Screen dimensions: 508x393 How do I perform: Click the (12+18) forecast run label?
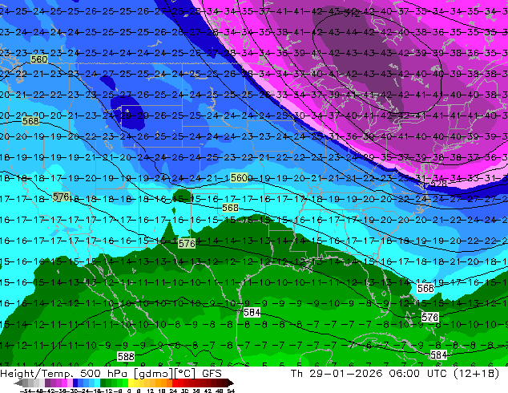click(x=476, y=374)
